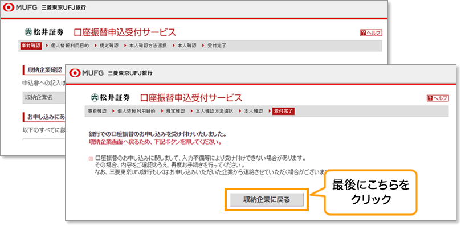Click the red note icon beside 口座振替のお申し込みに関しまして

[90, 159]
